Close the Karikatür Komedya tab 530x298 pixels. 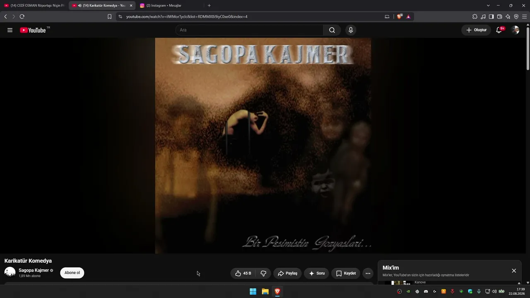pyautogui.click(x=131, y=5)
